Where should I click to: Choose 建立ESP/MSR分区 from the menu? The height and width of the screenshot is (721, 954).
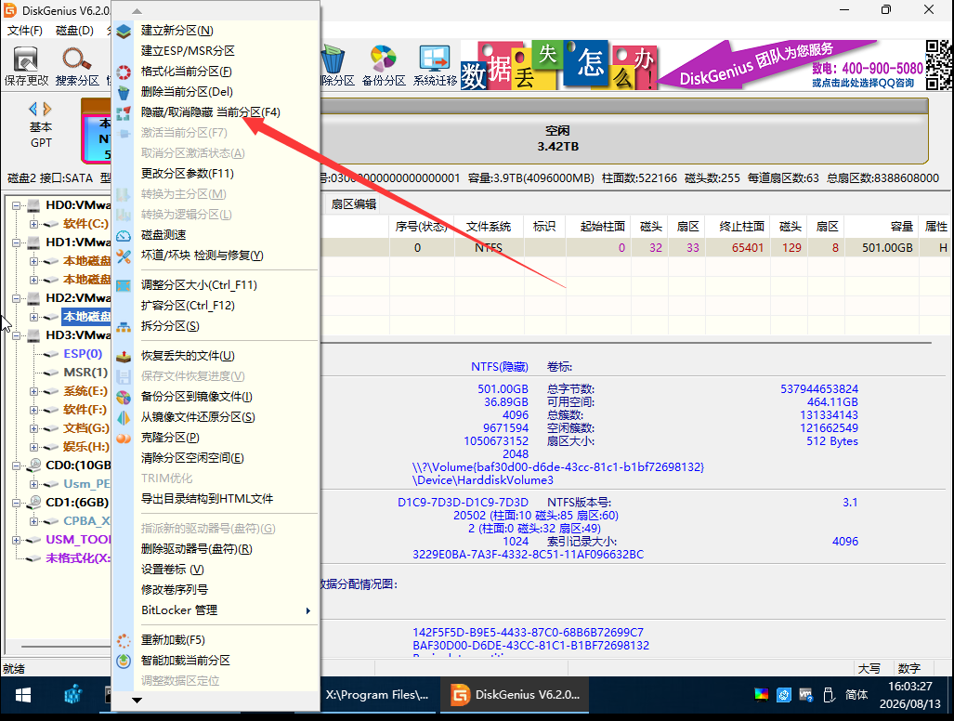(188, 50)
